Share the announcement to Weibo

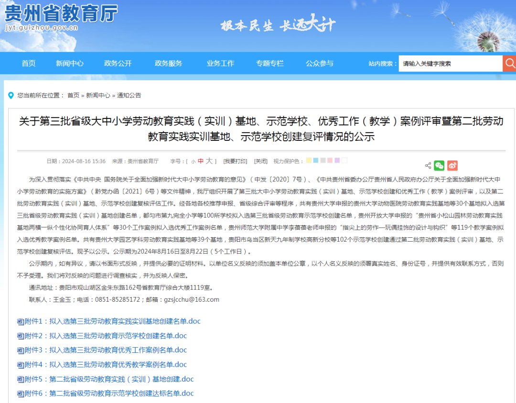pyautogui.click(x=451, y=165)
